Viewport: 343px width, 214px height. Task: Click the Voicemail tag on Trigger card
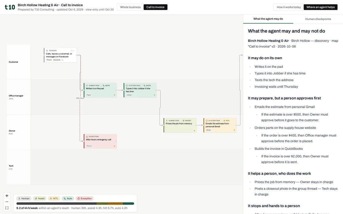57,60
